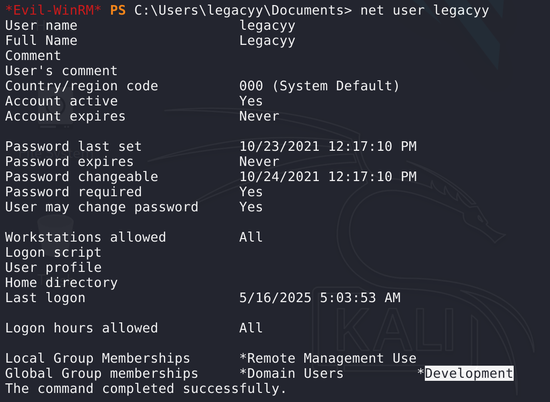Image resolution: width=550 pixels, height=402 pixels.
Task: Click the 'Local Group Memberships' label
Action: point(97,359)
